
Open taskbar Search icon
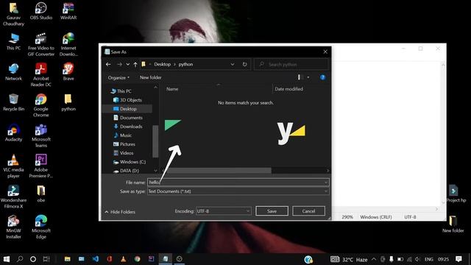coord(20,259)
